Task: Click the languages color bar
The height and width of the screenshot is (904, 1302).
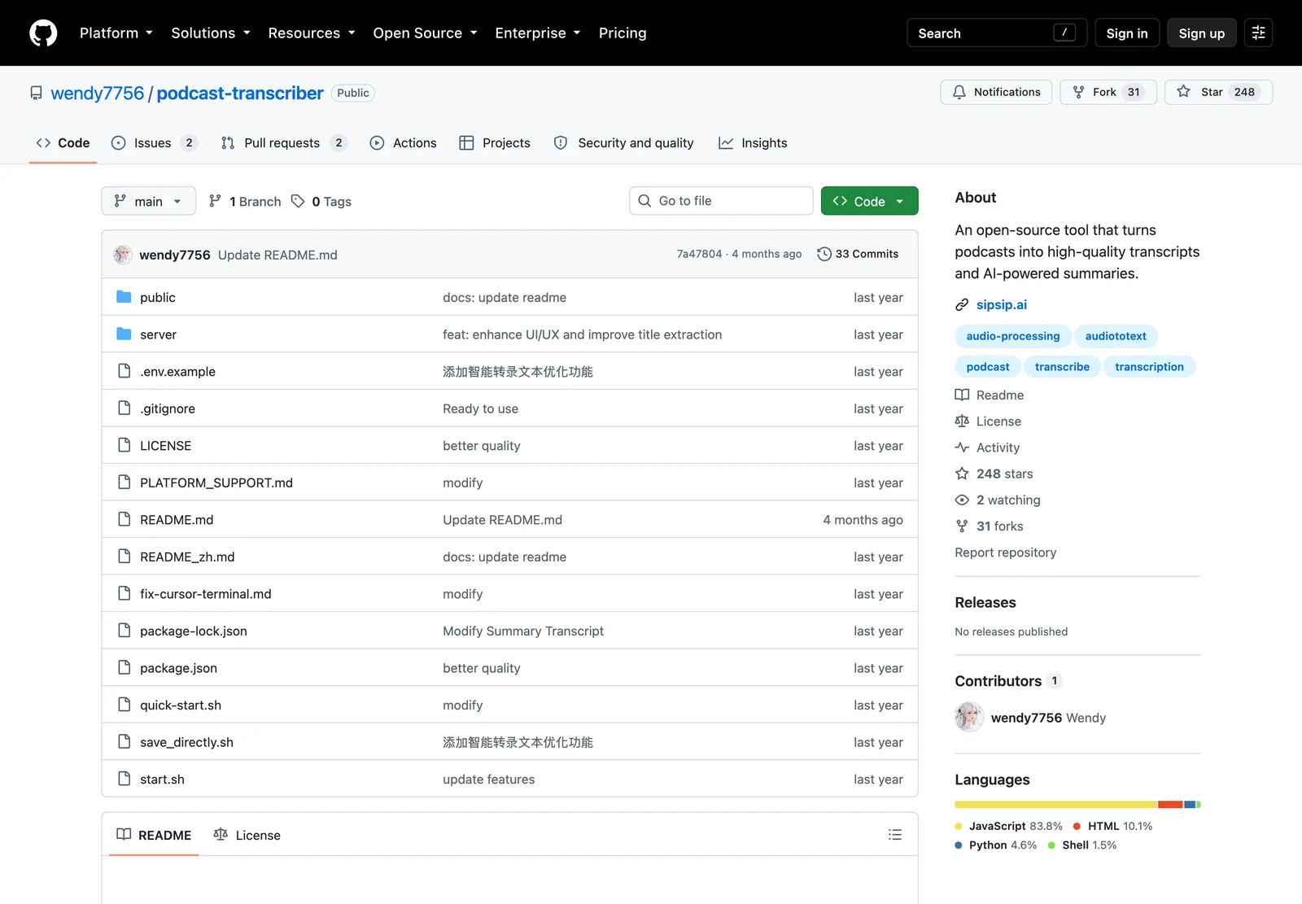Action: pos(1077,804)
